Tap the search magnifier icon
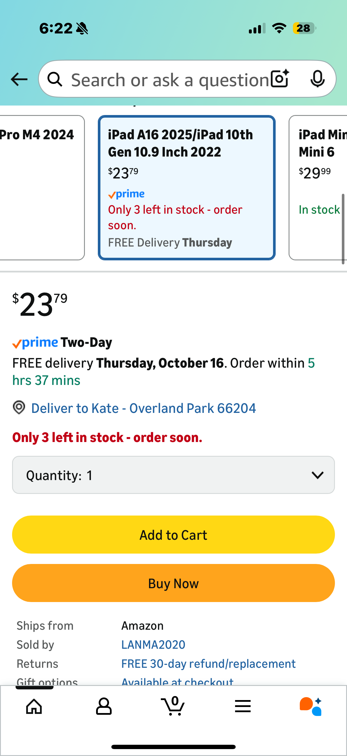This screenshot has height=756, width=347. click(55, 79)
